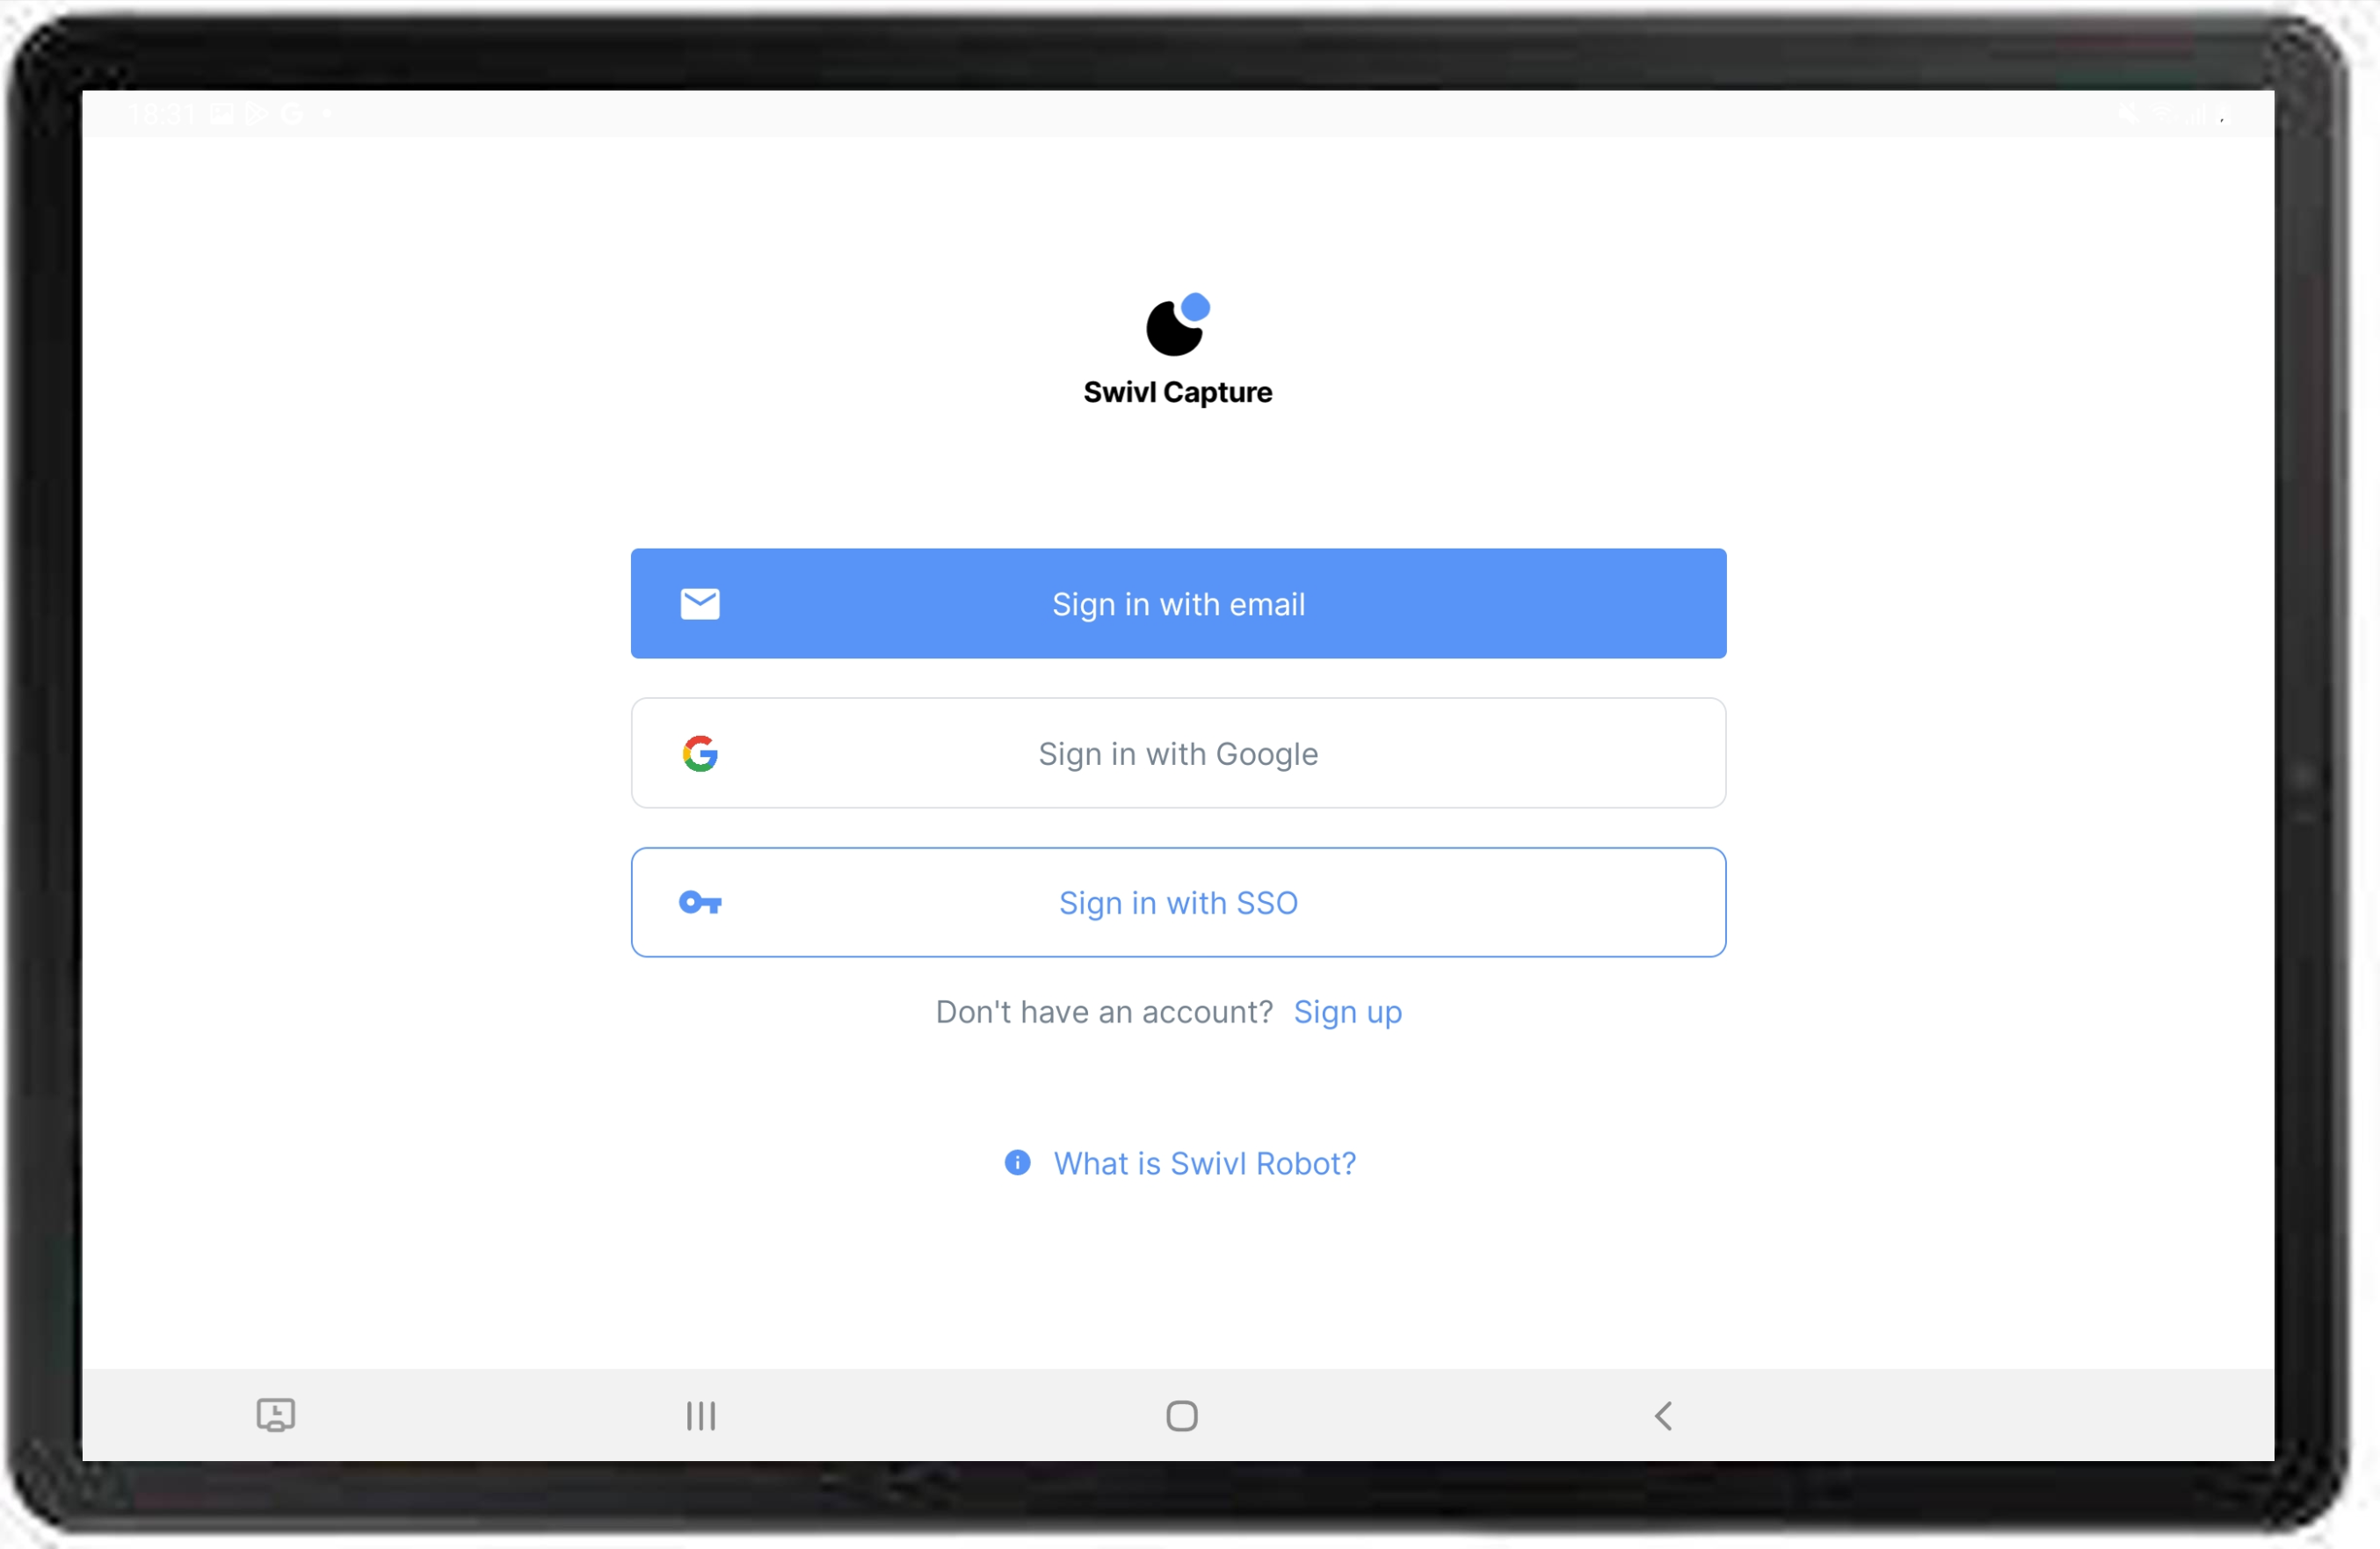Click the Google 'G' icon

pyautogui.click(x=699, y=751)
